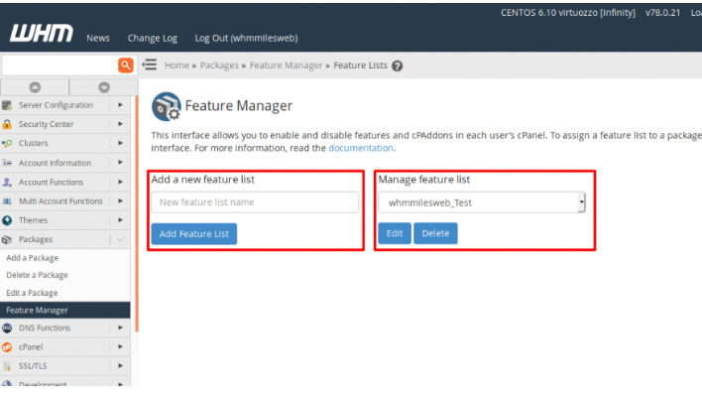This screenshot has width=702, height=399.
Task: Click the New feature list name field
Action: click(255, 202)
